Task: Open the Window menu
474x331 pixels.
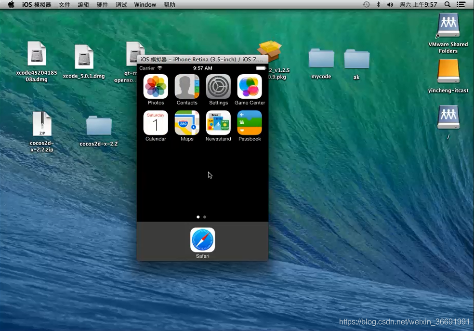Action: [145, 4]
